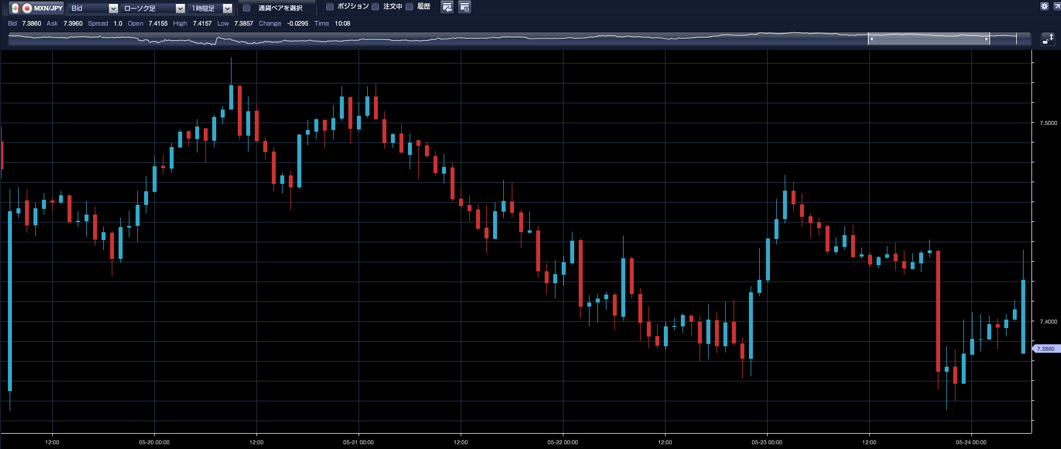Tick the 履歴 history checkbox
Image resolution: width=1061 pixels, height=449 pixels.
pyautogui.click(x=410, y=7)
